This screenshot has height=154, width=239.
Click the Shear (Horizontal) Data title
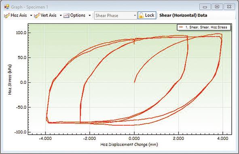183,15
